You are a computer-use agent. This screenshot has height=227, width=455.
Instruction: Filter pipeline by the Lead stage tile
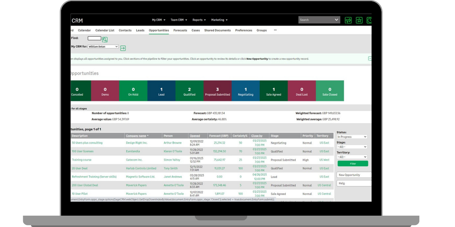click(x=161, y=91)
